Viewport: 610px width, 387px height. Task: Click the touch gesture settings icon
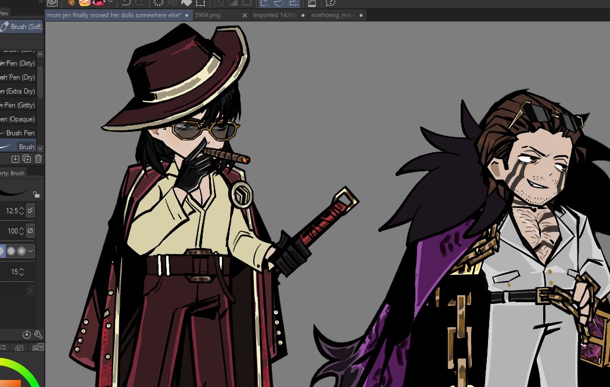[x=311, y=3]
